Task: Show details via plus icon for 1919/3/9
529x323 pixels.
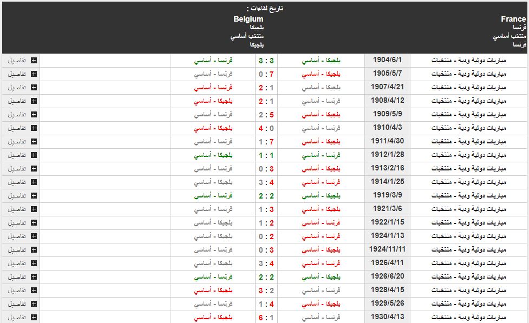Action: click(34, 195)
